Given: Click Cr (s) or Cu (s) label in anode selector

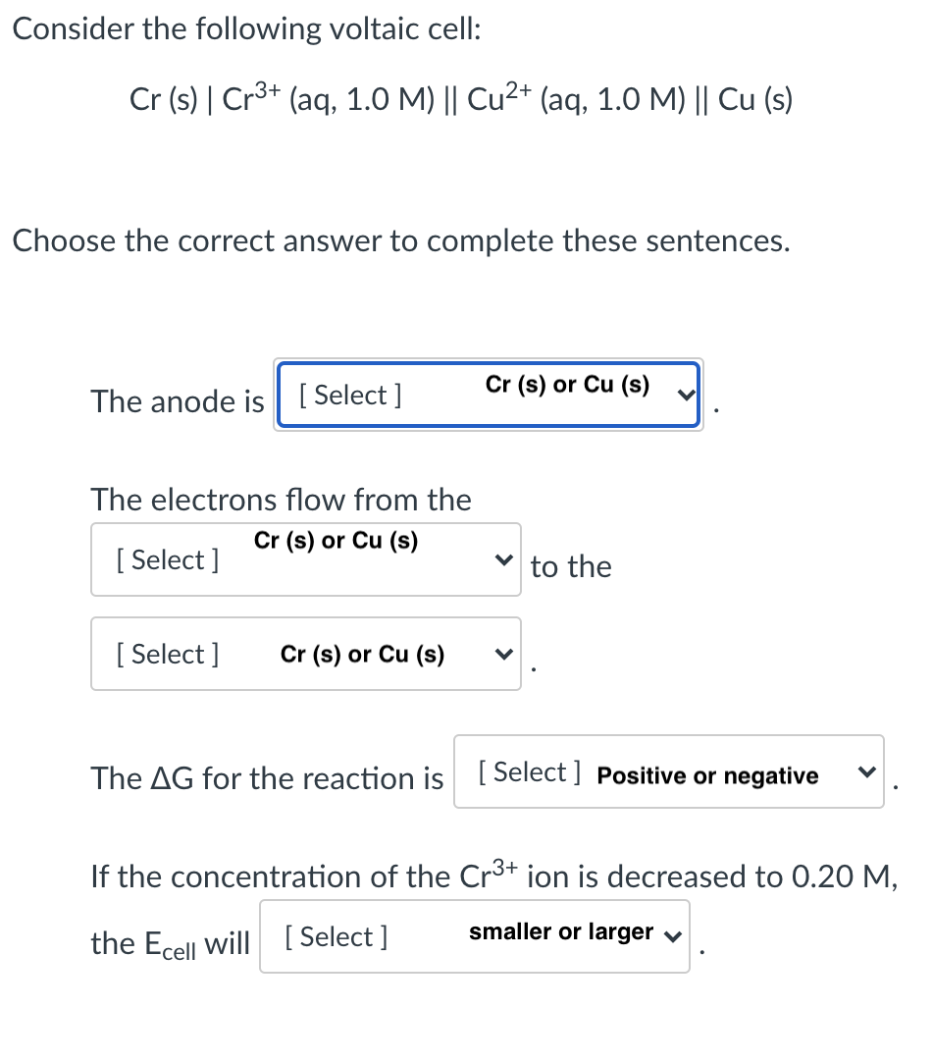Looking at the screenshot, I should (x=567, y=384).
